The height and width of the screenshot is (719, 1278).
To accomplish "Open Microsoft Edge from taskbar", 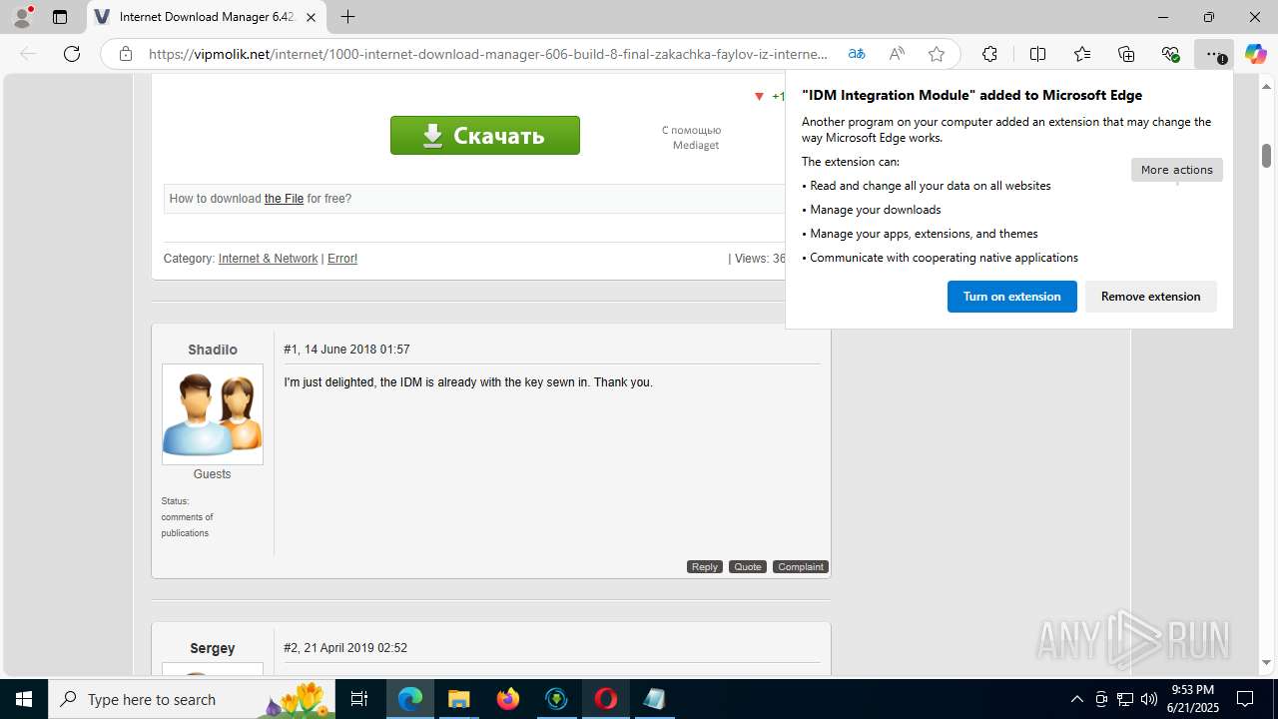I will (410, 699).
